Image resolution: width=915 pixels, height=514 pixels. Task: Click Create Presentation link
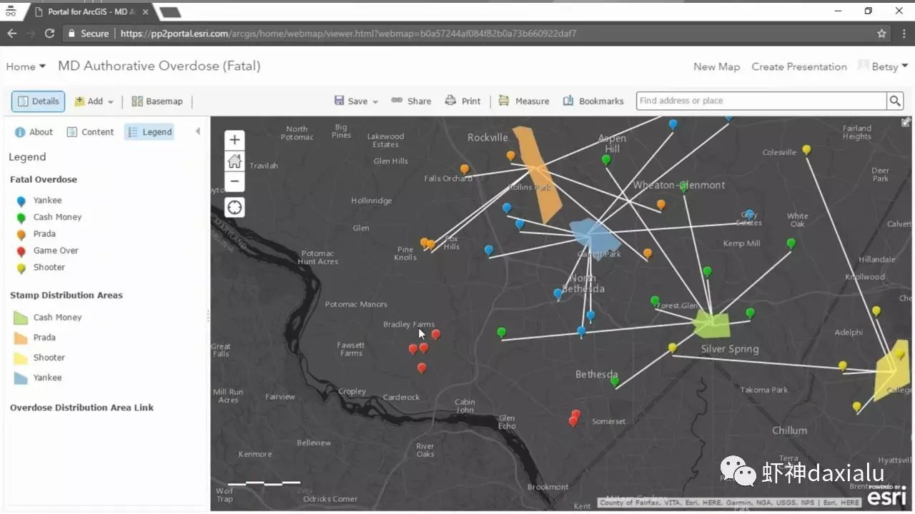click(x=799, y=66)
